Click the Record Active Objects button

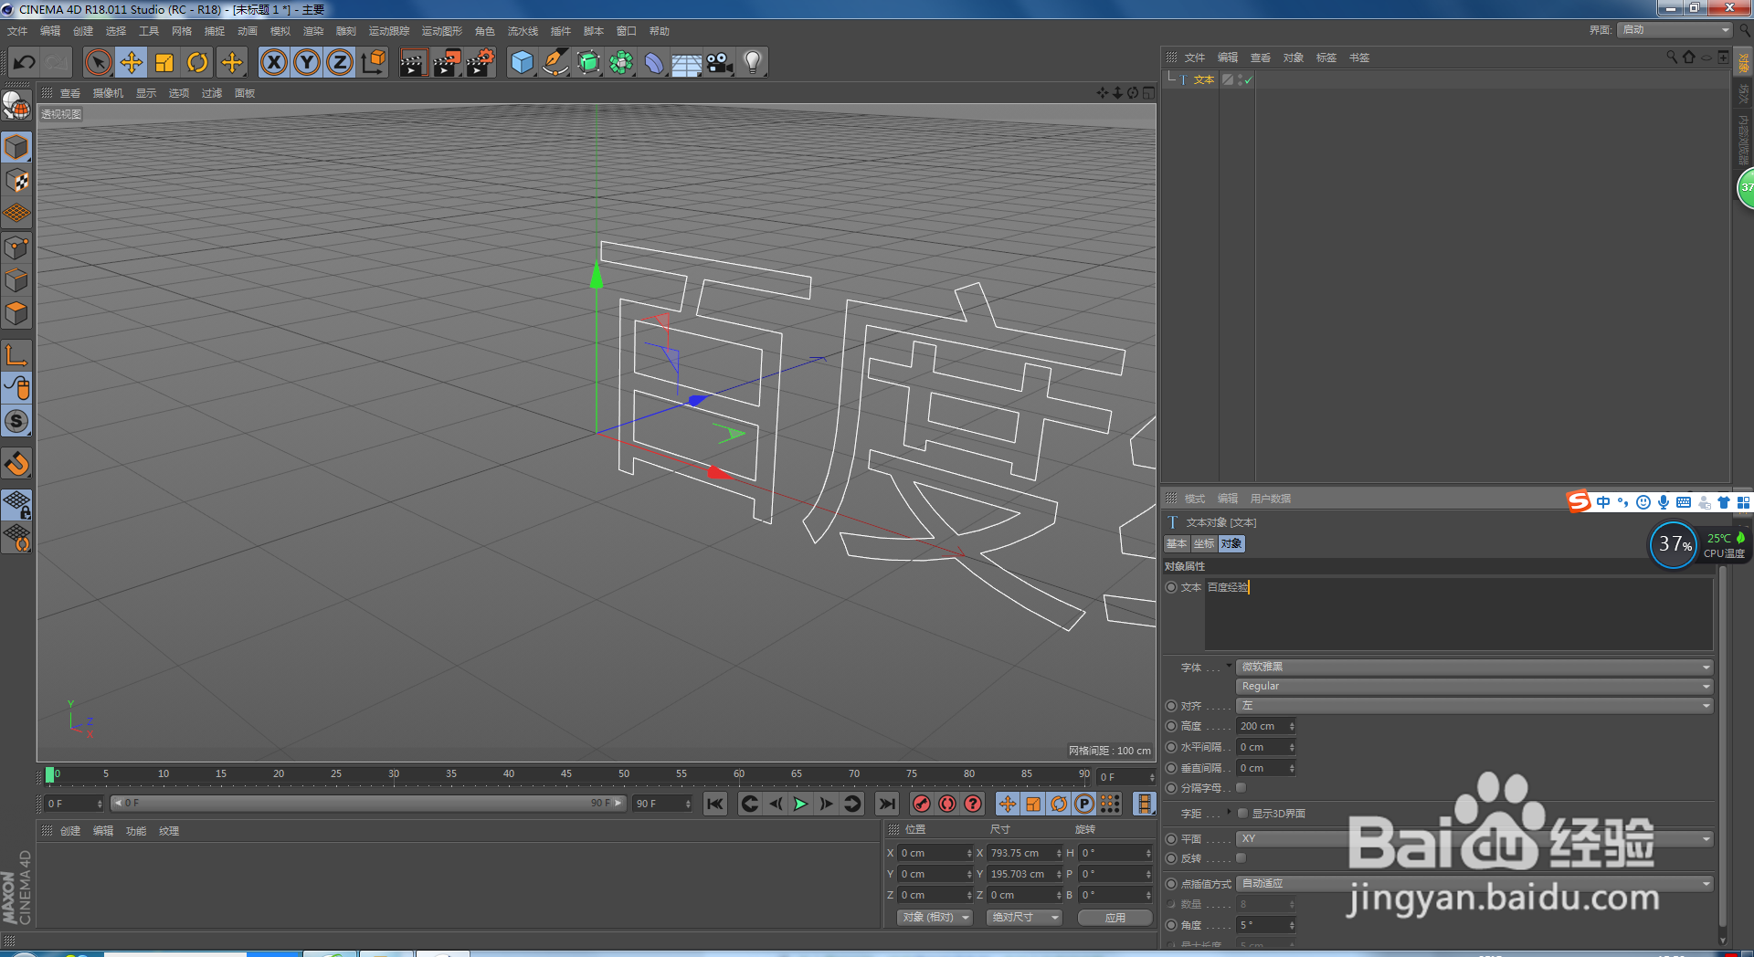coord(922,804)
